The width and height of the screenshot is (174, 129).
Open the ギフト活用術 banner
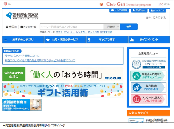(63, 90)
